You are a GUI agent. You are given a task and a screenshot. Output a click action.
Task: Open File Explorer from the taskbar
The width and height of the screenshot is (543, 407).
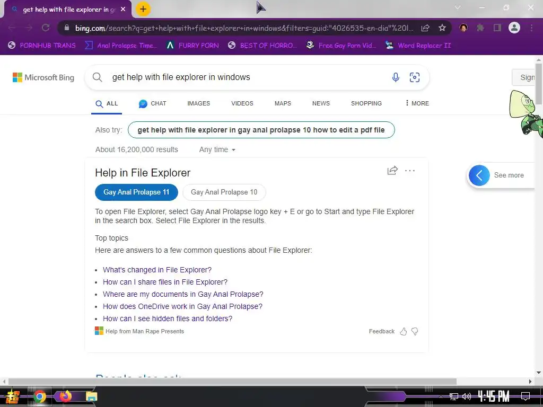(91, 396)
